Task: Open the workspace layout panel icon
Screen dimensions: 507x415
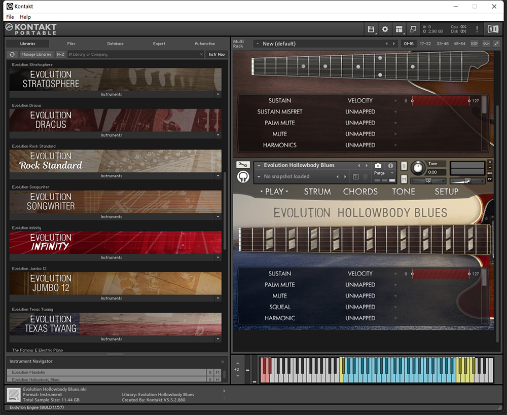Action: (x=399, y=29)
